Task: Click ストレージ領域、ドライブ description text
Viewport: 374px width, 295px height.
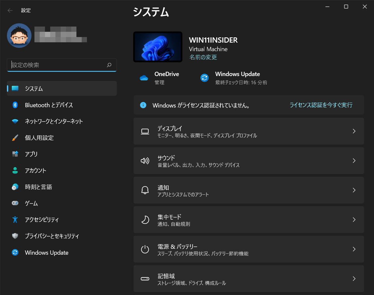Action: click(192, 283)
